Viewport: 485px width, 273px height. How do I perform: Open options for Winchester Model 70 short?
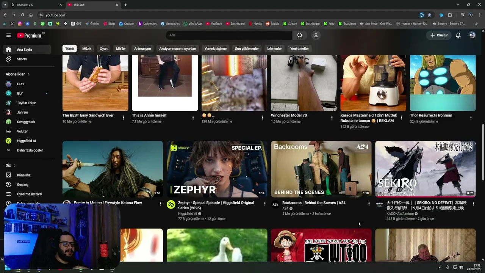pos(332,118)
